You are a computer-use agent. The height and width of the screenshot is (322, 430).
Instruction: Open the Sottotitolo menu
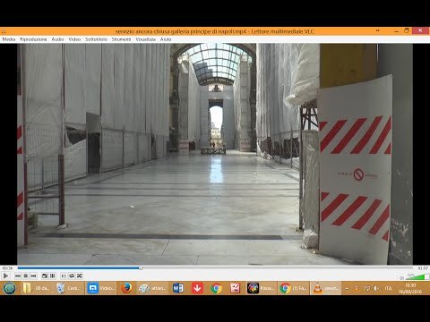(x=96, y=39)
